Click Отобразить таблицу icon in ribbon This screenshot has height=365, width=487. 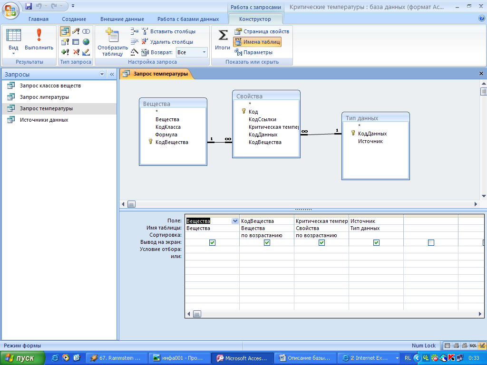[x=112, y=41]
